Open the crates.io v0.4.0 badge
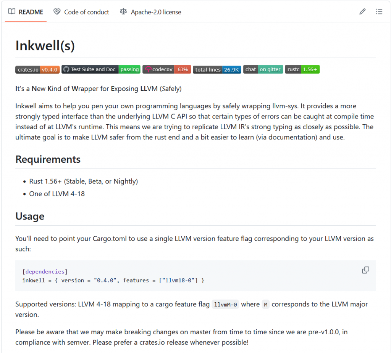Image resolution: width=391 pixels, height=353 pixels. click(37, 69)
